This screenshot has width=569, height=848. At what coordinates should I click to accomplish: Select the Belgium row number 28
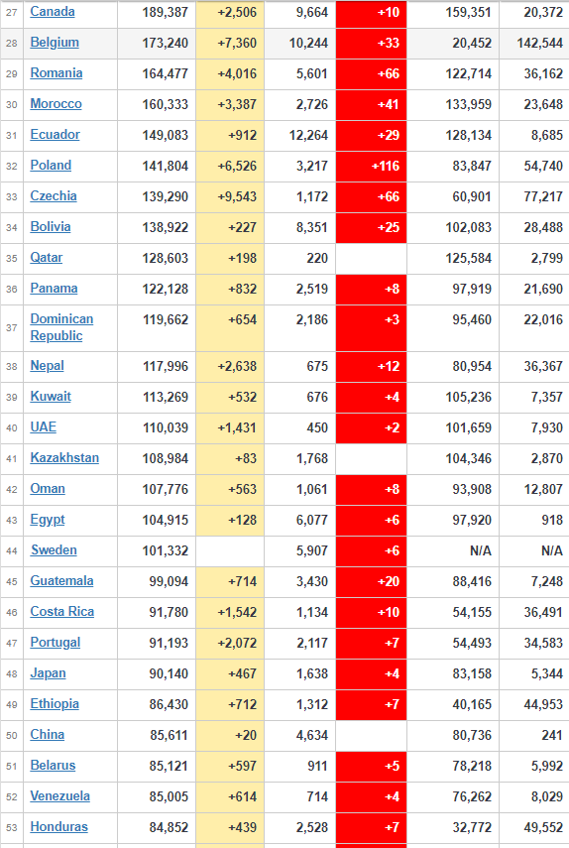(x=11, y=43)
